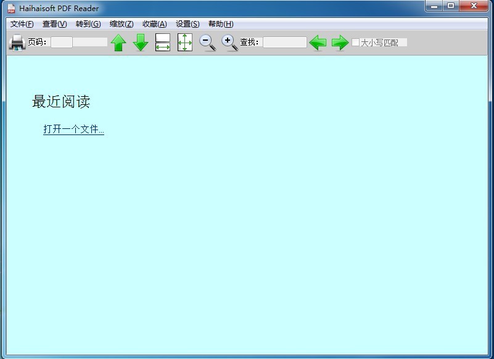Zoom in with the plus magnifier
This screenshot has width=494, height=359.
229,43
